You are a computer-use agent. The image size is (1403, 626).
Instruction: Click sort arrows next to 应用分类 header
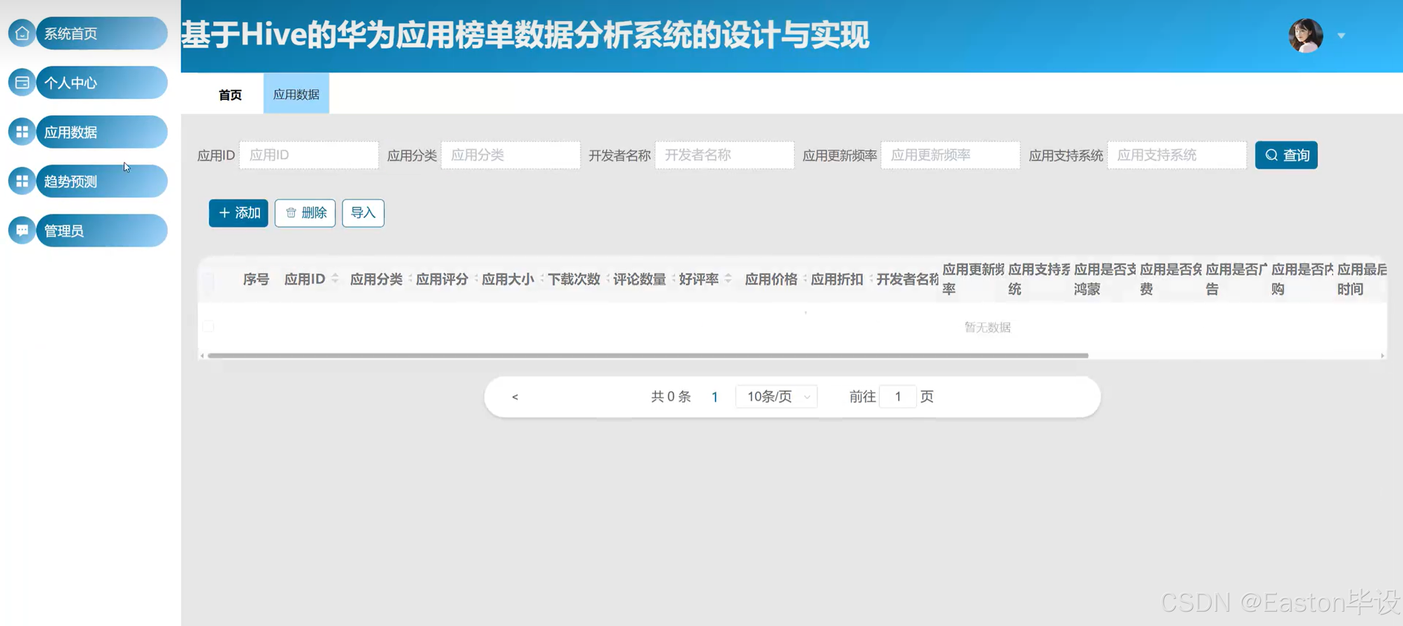(409, 279)
